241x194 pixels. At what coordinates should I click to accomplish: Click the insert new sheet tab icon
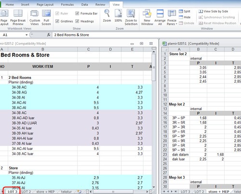[x=79, y=192]
